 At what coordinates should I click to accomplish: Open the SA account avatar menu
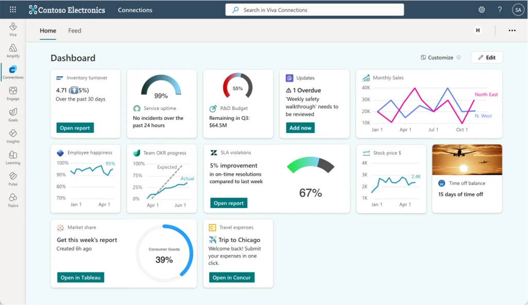(x=518, y=9)
